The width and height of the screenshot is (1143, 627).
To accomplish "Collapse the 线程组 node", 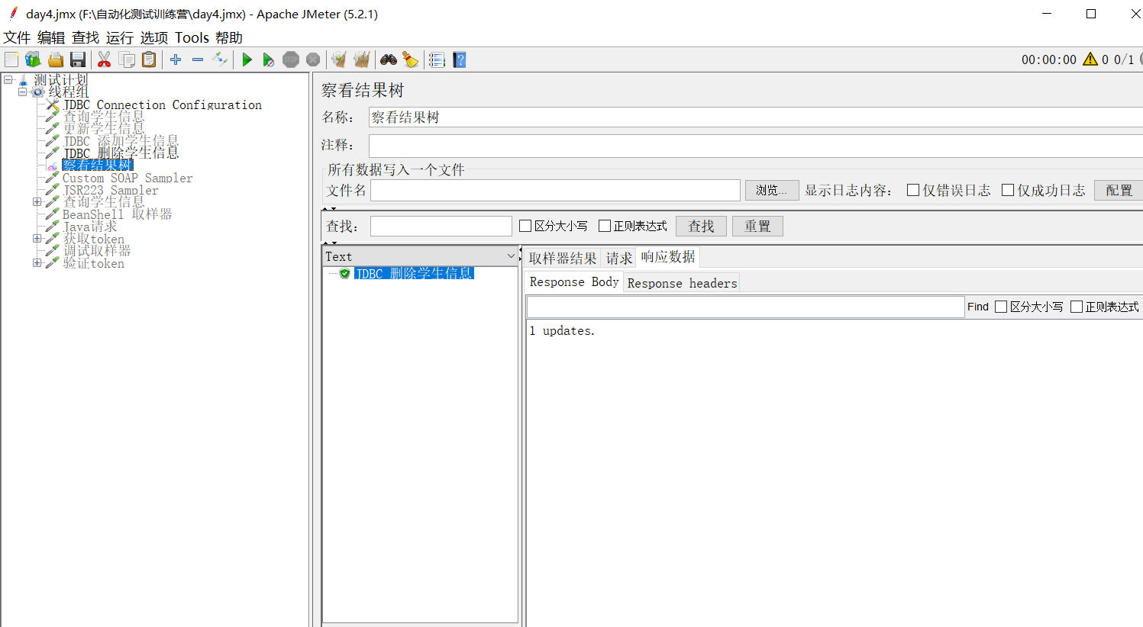I will [23, 92].
